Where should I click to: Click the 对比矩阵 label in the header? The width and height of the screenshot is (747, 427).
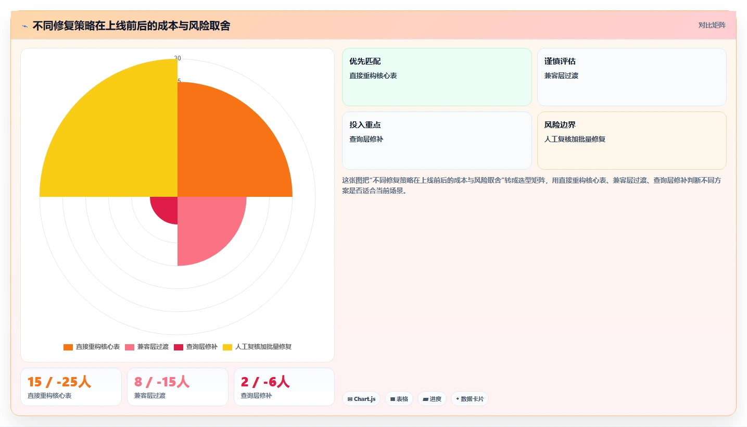712,25
